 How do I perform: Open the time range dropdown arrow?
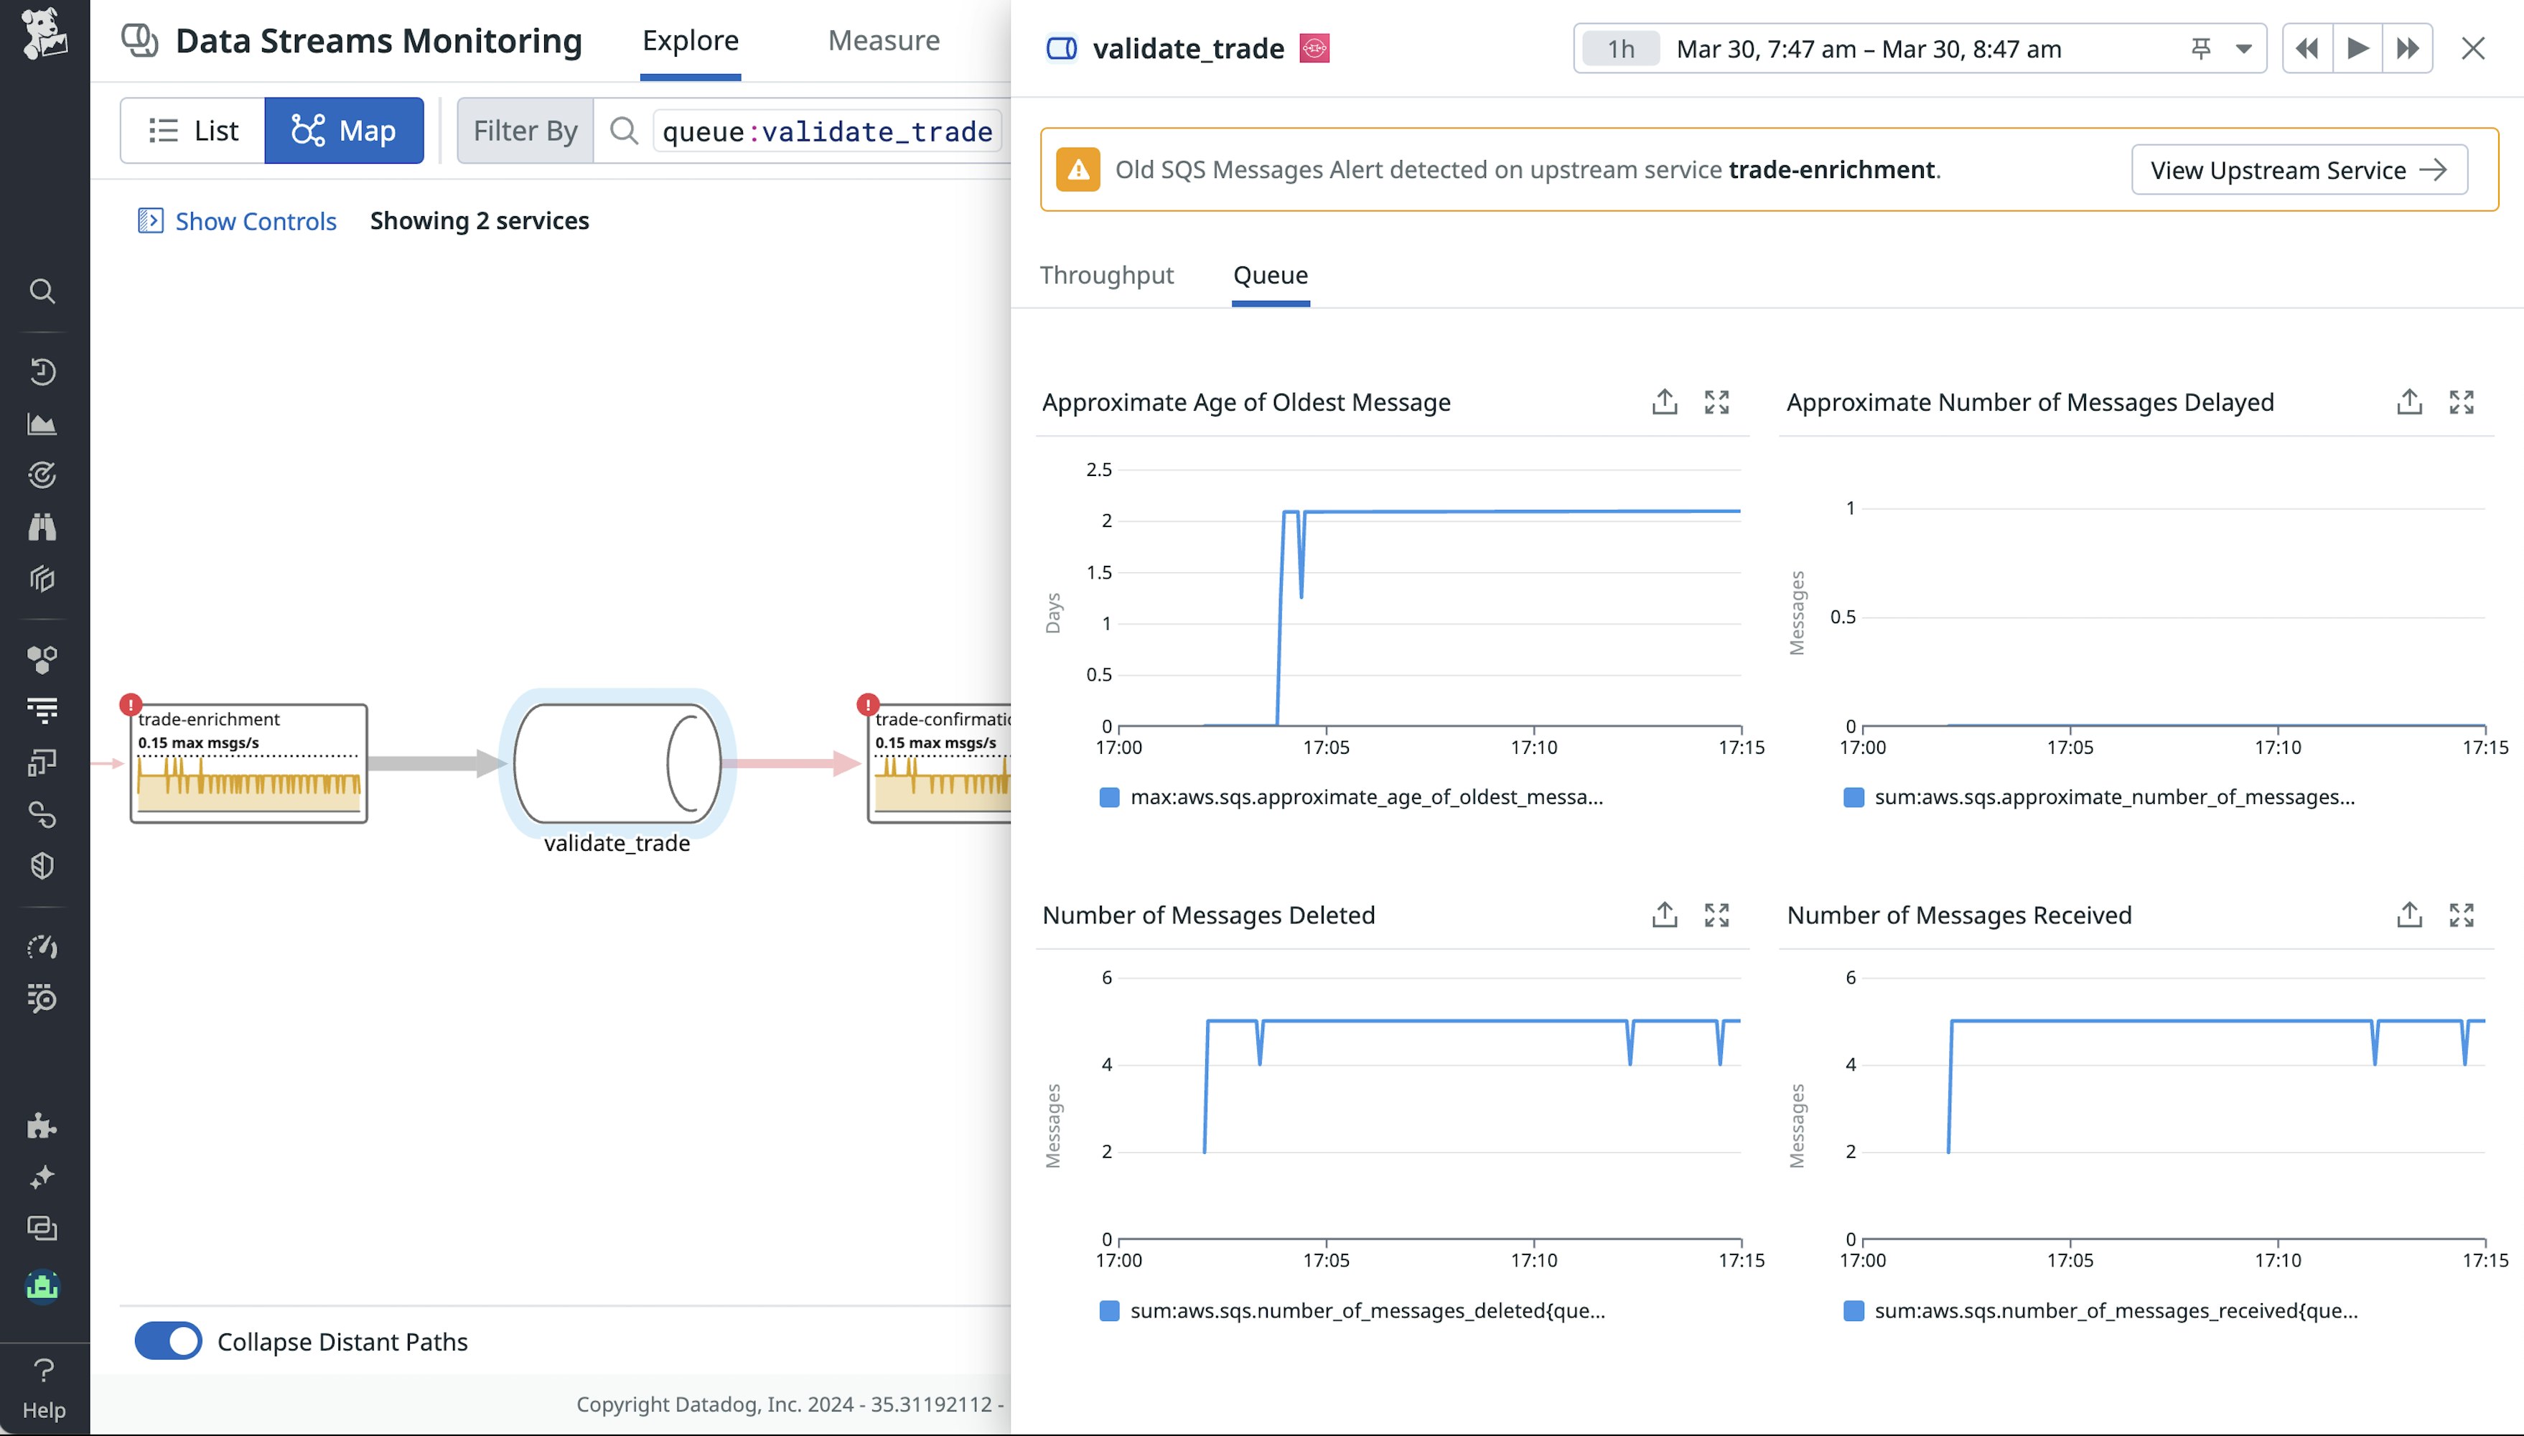(x=2245, y=47)
